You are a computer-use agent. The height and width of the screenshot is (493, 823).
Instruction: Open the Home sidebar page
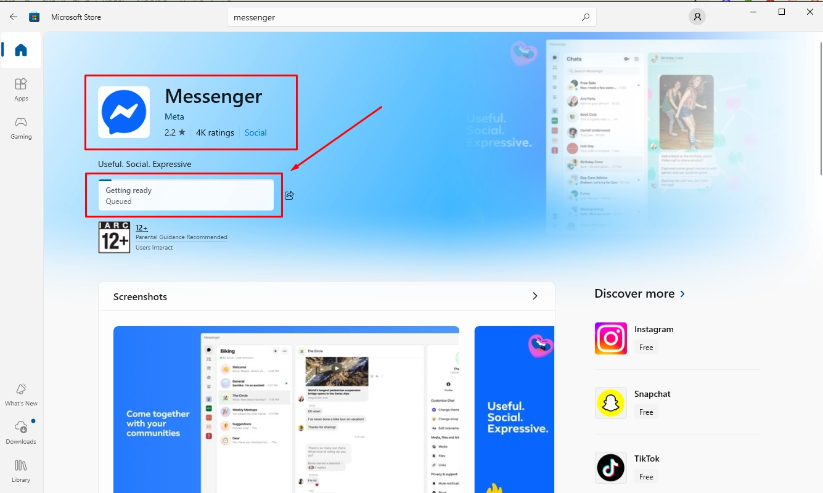[x=21, y=50]
